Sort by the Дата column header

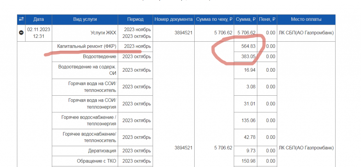click(x=39, y=19)
